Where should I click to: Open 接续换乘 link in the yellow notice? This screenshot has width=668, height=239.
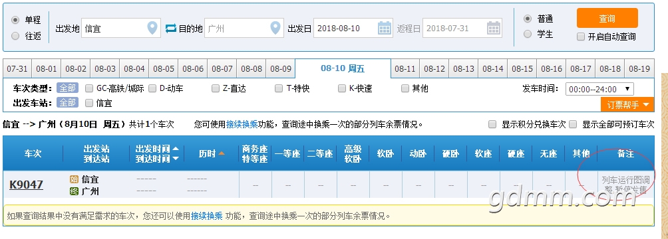(207, 216)
